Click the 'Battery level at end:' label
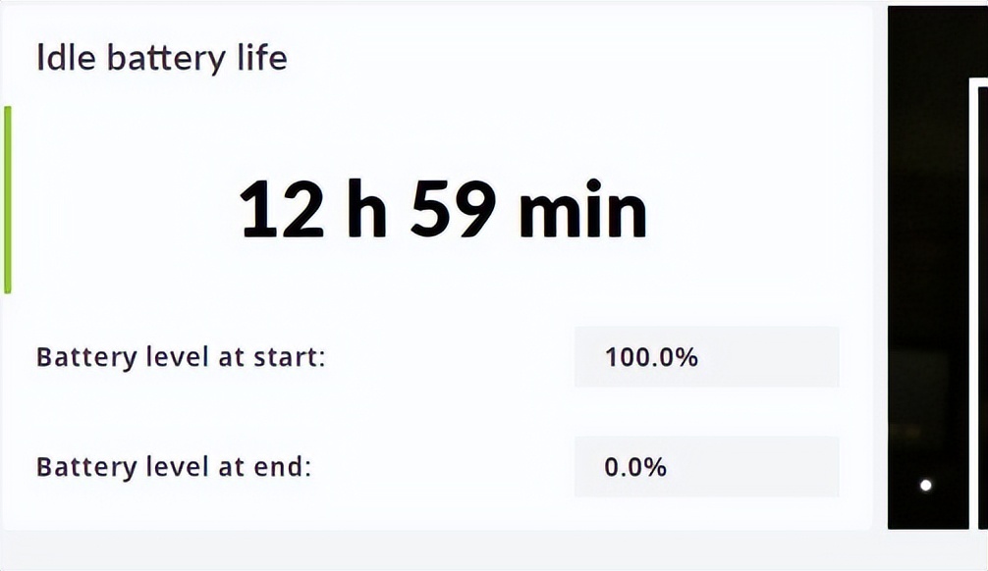The width and height of the screenshot is (988, 571). coord(174,466)
